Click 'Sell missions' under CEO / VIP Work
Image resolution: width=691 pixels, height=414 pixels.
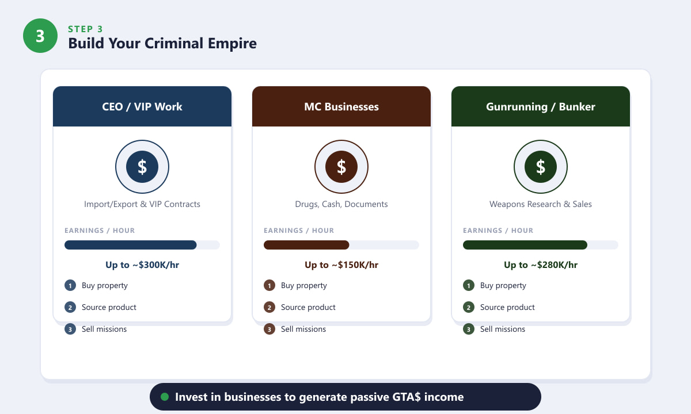104,329
